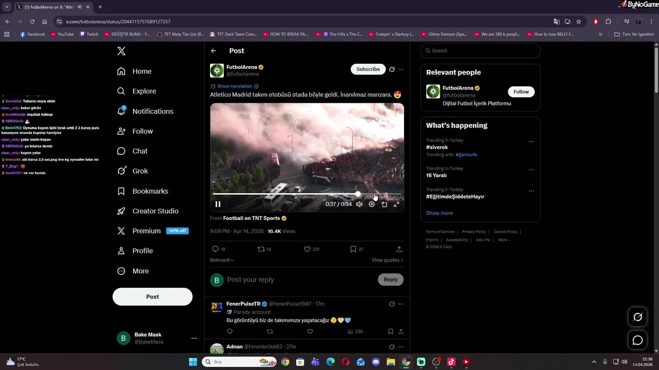Toggle picture-in-picture for the video
The height and width of the screenshot is (370, 659).
(x=384, y=204)
